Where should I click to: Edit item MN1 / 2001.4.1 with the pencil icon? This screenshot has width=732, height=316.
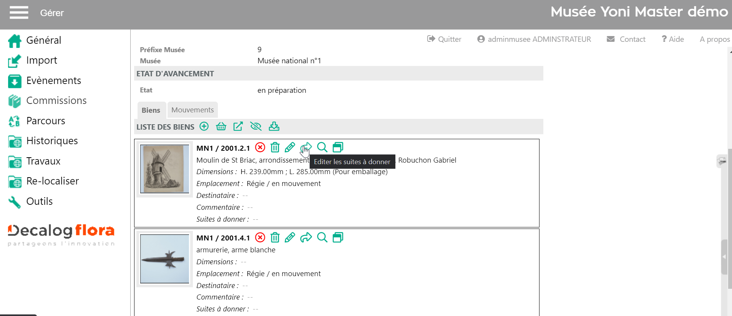click(x=290, y=238)
